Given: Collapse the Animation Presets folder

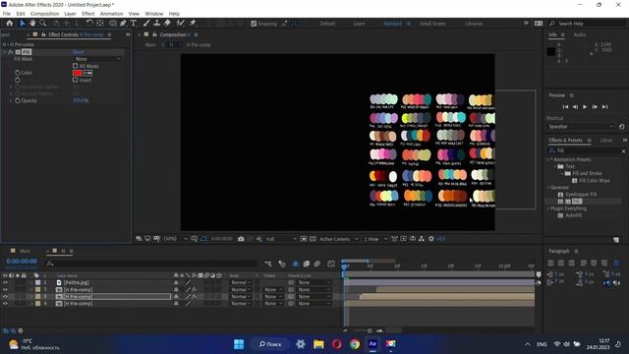Looking at the screenshot, I should point(548,159).
